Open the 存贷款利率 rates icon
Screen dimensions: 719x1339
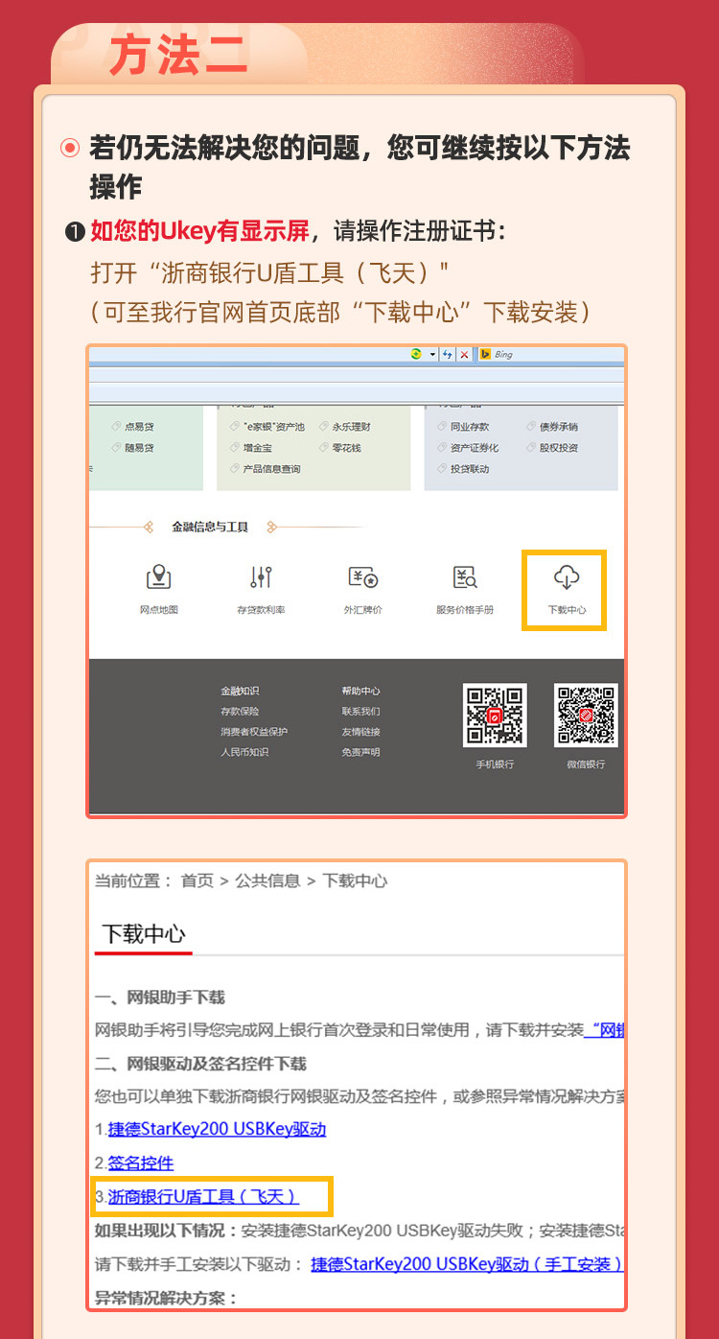tap(261, 576)
